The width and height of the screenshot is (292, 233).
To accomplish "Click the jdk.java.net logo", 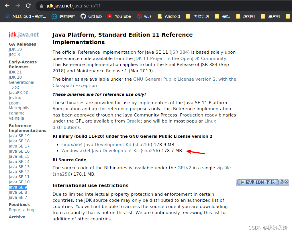I will (24, 34).
